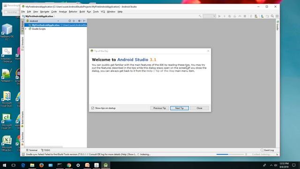Open the Help menu
Image resolution: width=300 pixels, height=169 pixels.
[x=120, y=12]
